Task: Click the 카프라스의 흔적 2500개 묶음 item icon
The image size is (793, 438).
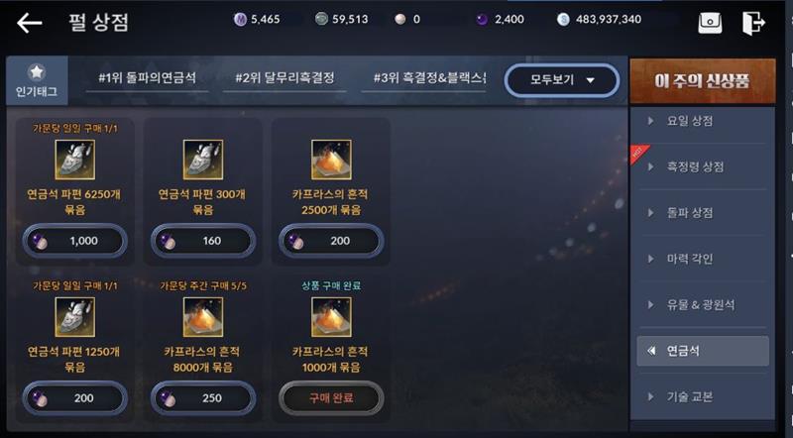Action: 331,160
